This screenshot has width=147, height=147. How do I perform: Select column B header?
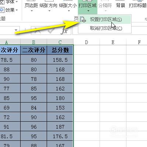33,42
